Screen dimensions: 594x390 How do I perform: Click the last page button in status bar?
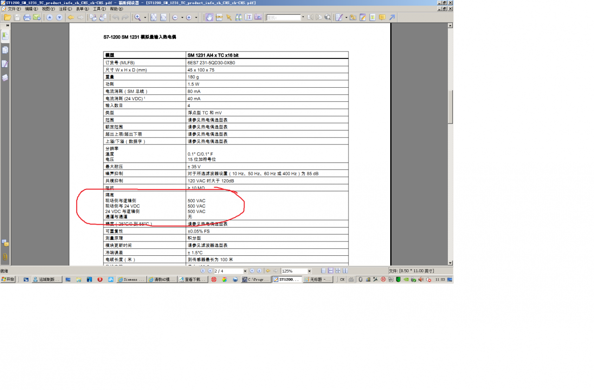(x=259, y=271)
